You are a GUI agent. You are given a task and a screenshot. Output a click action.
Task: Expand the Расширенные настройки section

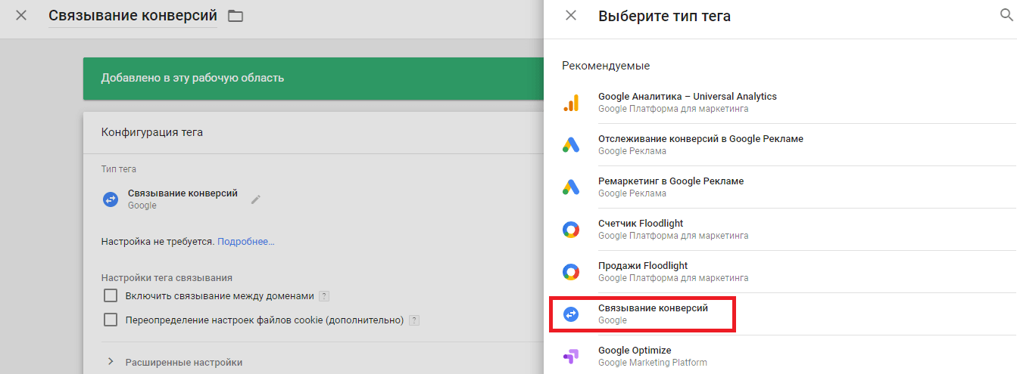pyautogui.click(x=111, y=362)
